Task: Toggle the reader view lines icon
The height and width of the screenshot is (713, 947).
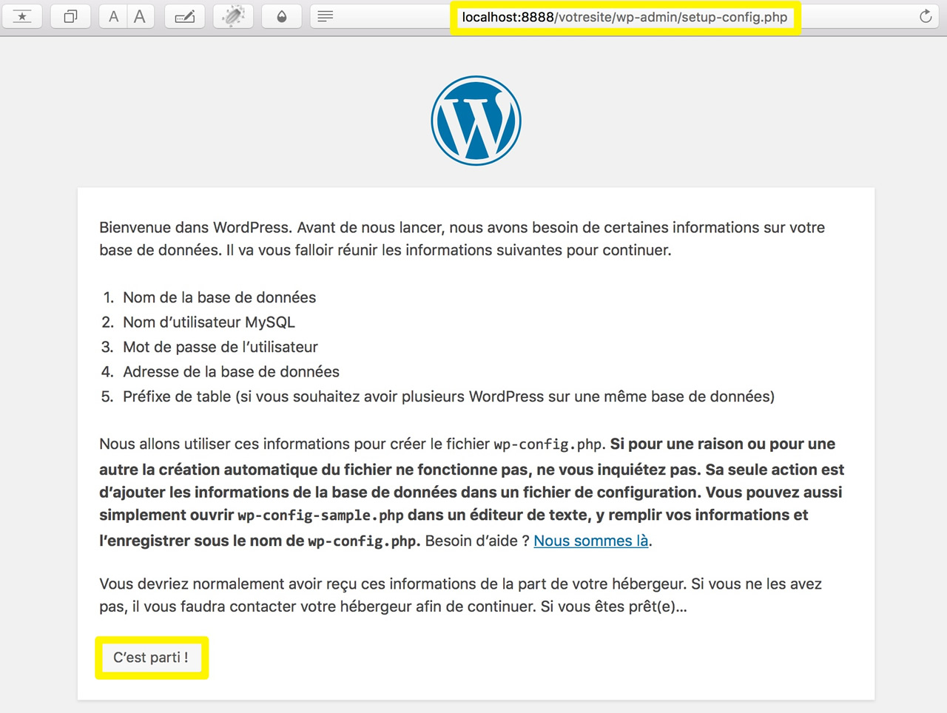Action: click(x=326, y=16)
